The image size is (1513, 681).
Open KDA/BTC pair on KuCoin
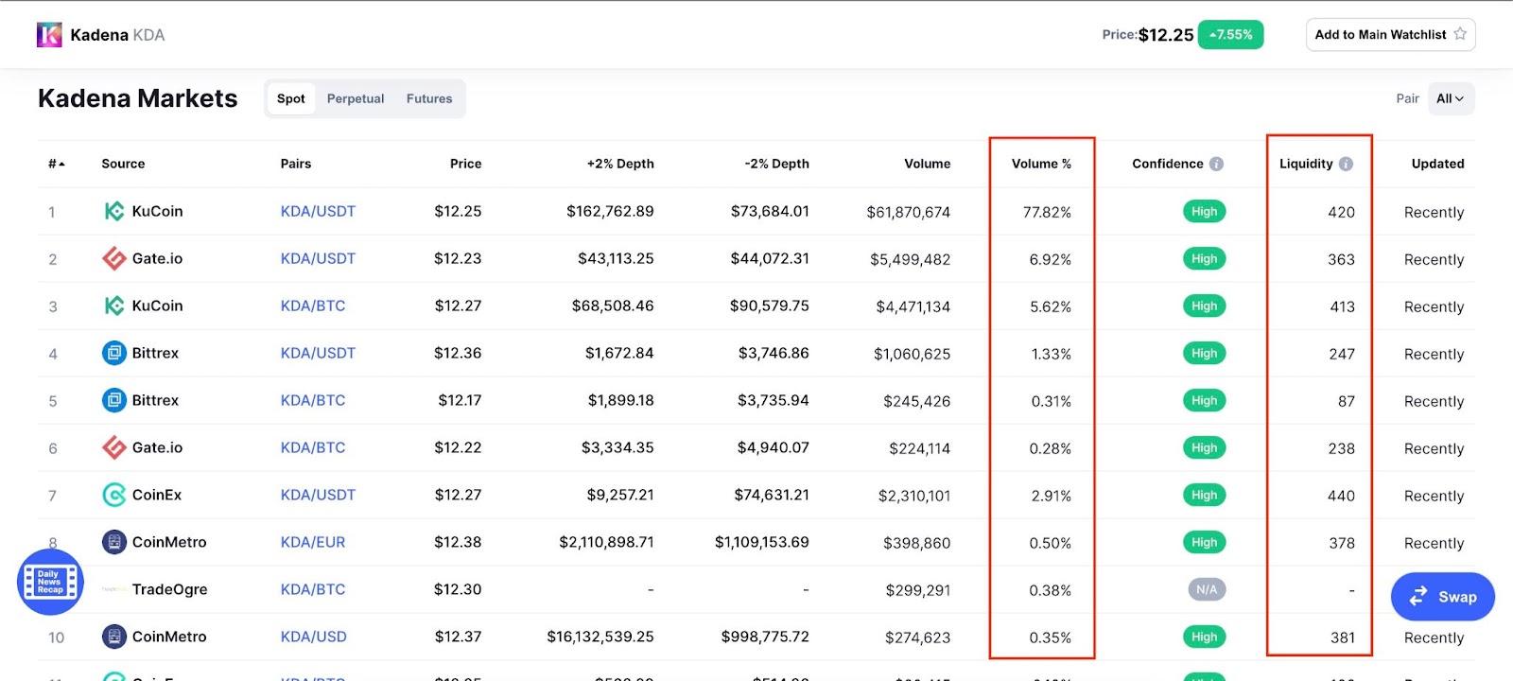point(313,306)
